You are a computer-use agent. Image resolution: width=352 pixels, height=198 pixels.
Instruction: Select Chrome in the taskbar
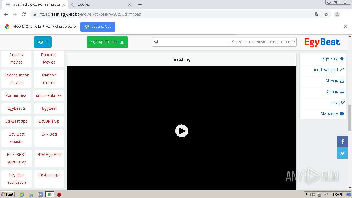(50, 194)
